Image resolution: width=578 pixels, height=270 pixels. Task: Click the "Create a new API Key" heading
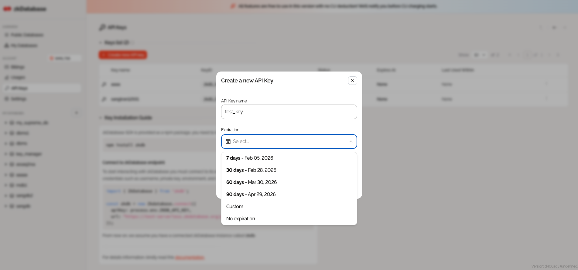pos(247,81)
